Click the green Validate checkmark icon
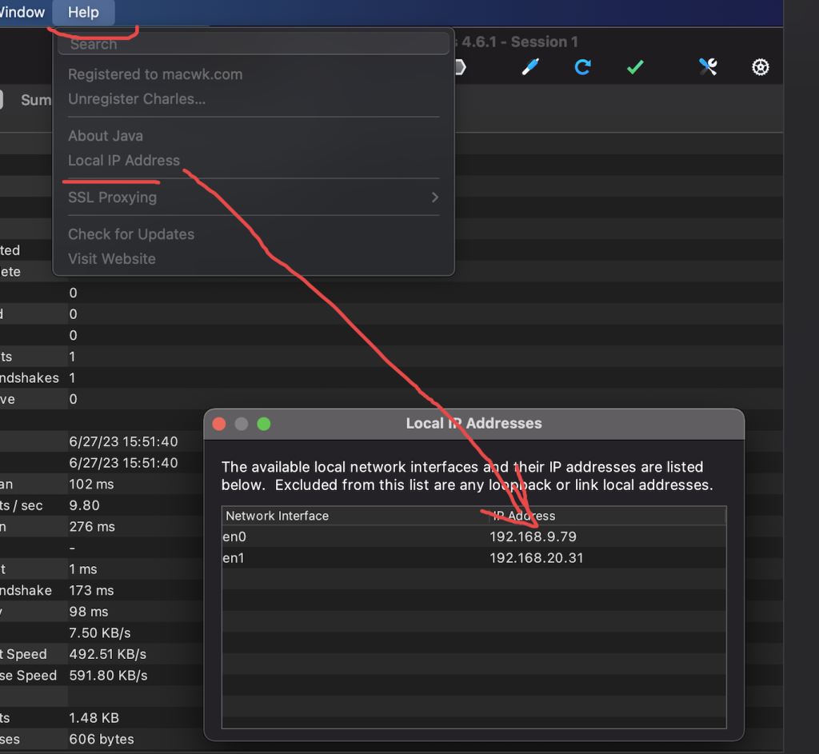819x754 pixels. [635, 67]
